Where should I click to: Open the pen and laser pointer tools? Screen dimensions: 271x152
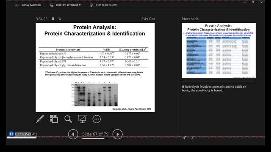[x=40, y=119]
